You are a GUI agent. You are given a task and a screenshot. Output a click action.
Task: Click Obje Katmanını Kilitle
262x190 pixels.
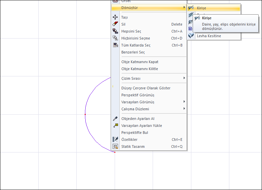[149, 69]
